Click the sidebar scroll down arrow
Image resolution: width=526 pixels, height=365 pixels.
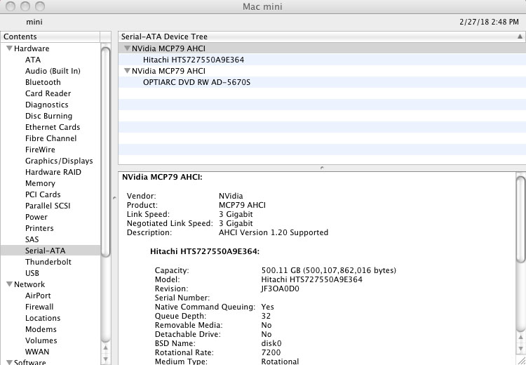click(105, 359)
